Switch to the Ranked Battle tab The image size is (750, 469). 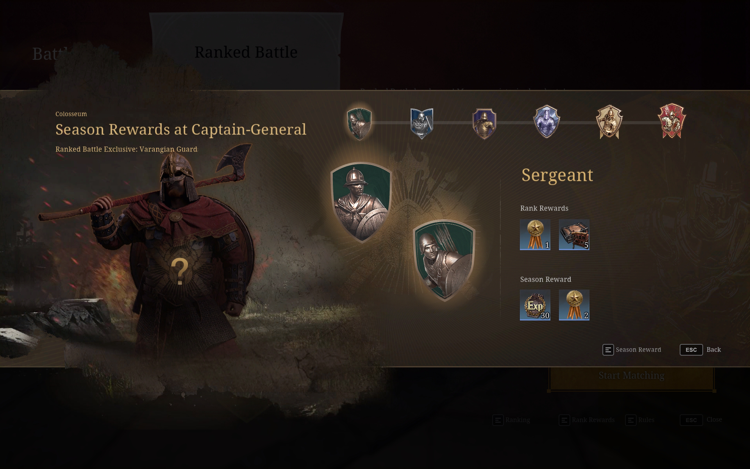click(246, 52)
